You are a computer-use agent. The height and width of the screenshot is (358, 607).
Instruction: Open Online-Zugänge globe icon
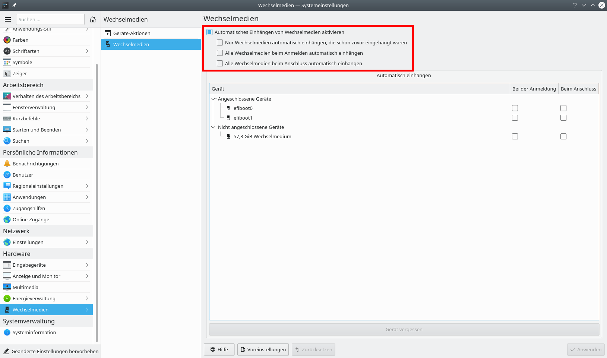[7, 219]
